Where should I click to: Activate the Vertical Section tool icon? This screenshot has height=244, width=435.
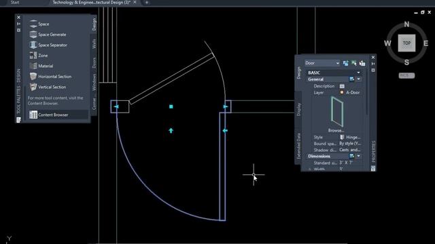[33, 87]
